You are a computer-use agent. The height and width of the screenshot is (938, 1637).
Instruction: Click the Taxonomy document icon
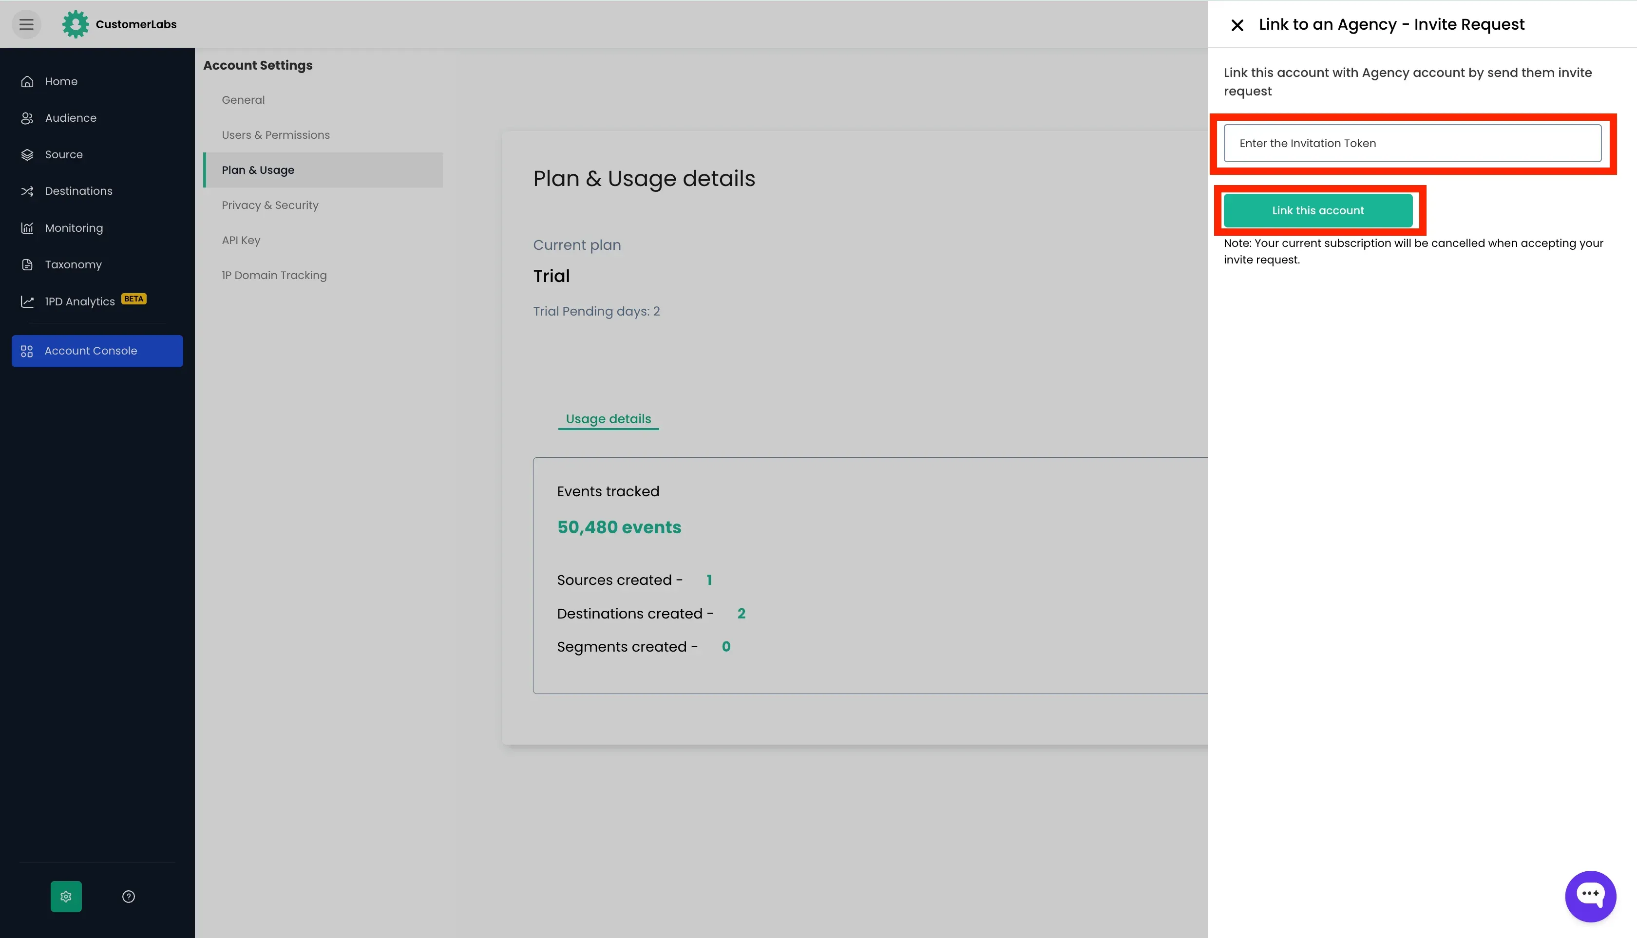(x=27, y=265)
